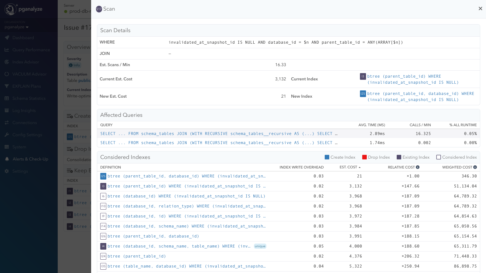Click the pganalyze logo in the sidebar
The image size is (486, 273).
click(23, 9)
